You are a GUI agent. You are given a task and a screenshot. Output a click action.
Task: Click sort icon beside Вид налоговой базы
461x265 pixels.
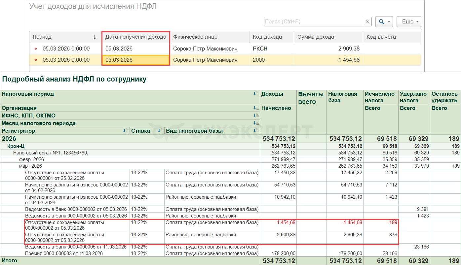coord(256,131)
